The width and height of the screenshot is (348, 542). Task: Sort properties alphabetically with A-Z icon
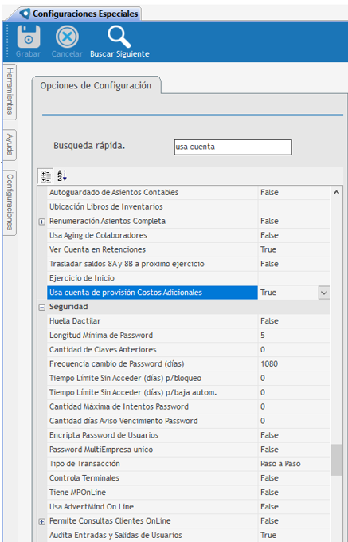pyautogui.click(x=62, y=176)
